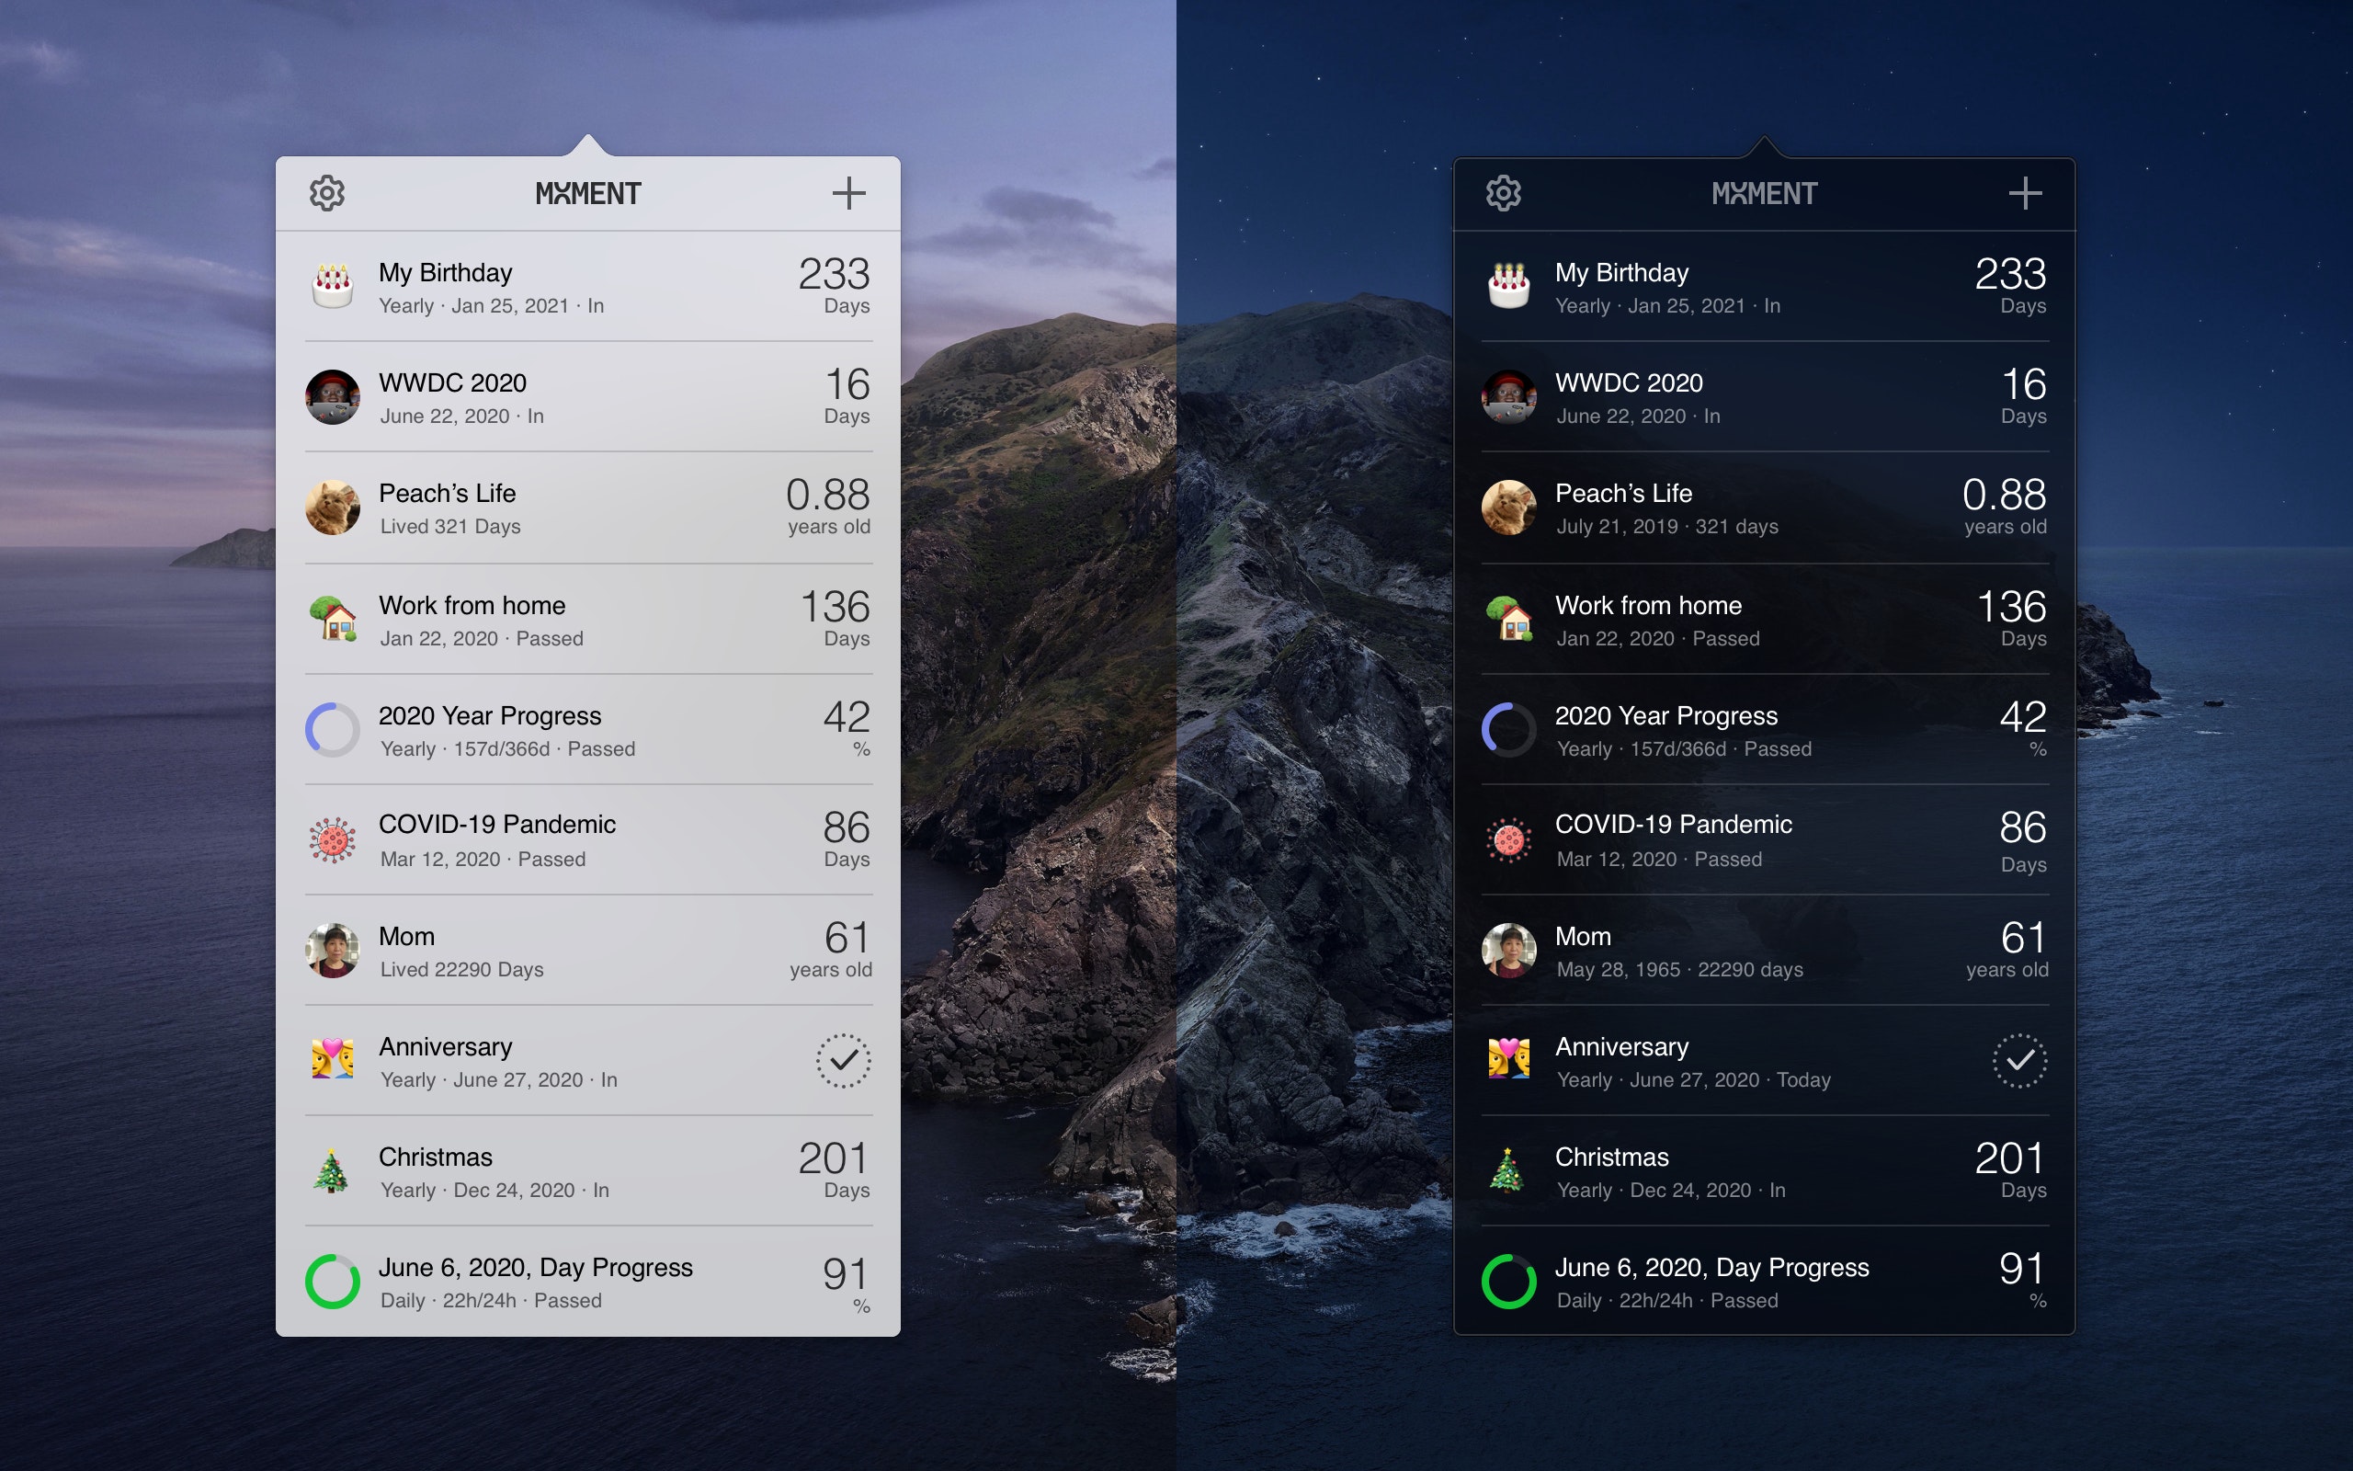The width and height of the screenshot is (2353, 1471).
Task: Expand the Mom event details entry
Action: point(595,949)
